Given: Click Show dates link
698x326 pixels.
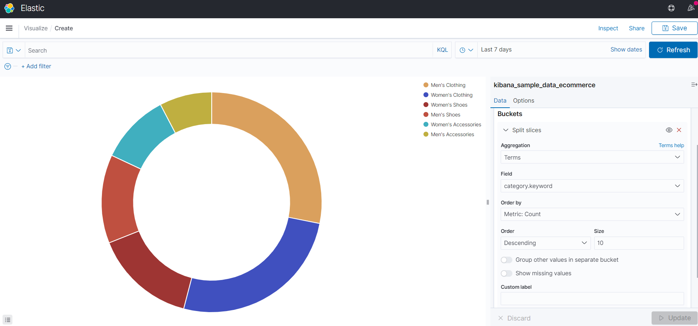Looking at the screenshot, I should (x=626, y=50).
